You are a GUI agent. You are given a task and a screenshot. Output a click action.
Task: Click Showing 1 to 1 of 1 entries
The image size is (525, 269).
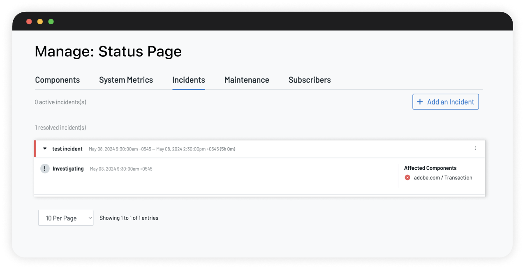click(x=129, y=218)
